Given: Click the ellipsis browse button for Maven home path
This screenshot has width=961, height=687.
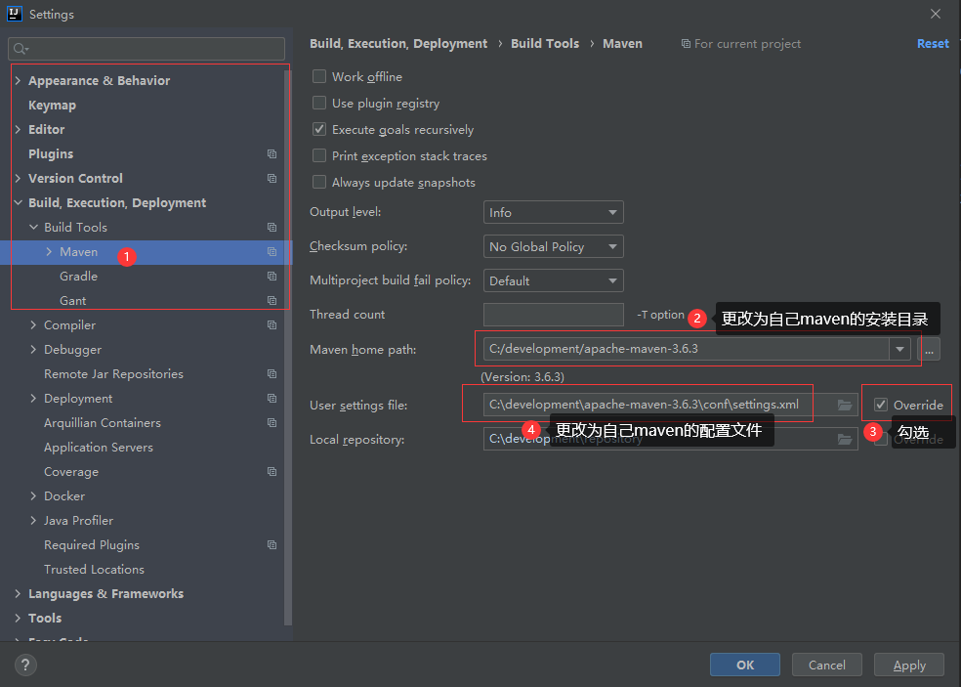Looking at the screenshot, I should pyautogui.click(x=929, y=349).
